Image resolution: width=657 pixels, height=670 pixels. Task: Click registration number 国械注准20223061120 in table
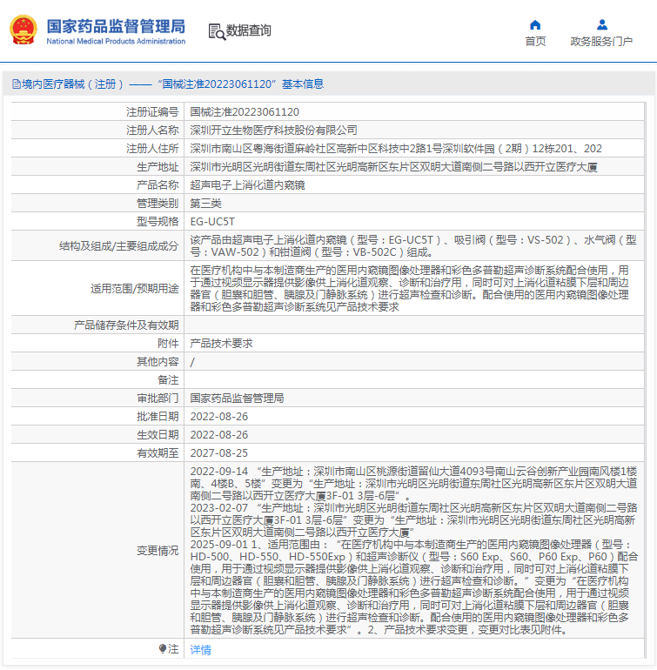245,112
